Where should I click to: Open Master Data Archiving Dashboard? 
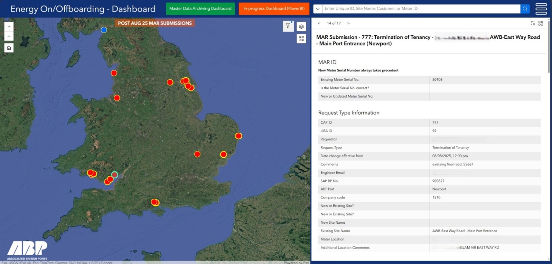point(200,9)
